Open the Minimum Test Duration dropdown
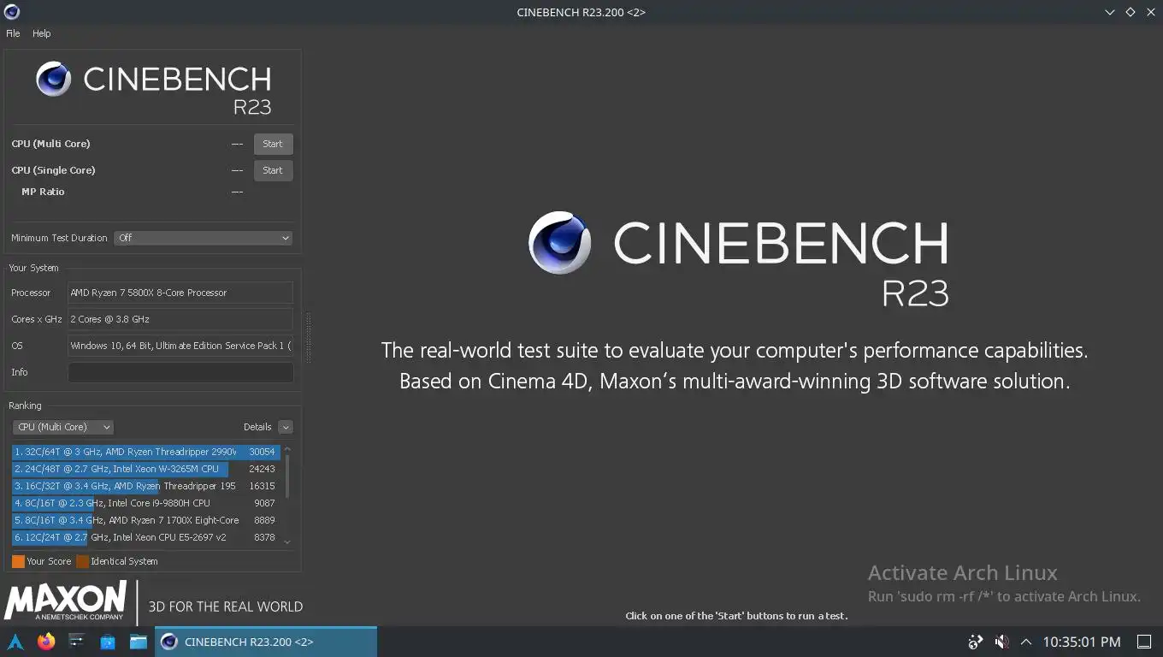Screen dimensions: 1163x657 coord(204,238)
